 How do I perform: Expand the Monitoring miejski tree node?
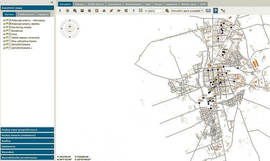click(x=4, y=27)
